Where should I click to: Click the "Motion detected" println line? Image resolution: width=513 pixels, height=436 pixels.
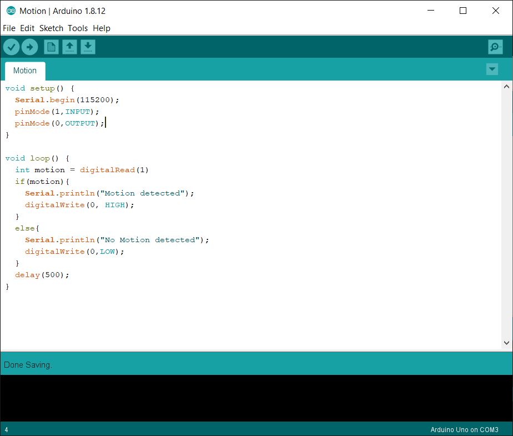point(109,193)
